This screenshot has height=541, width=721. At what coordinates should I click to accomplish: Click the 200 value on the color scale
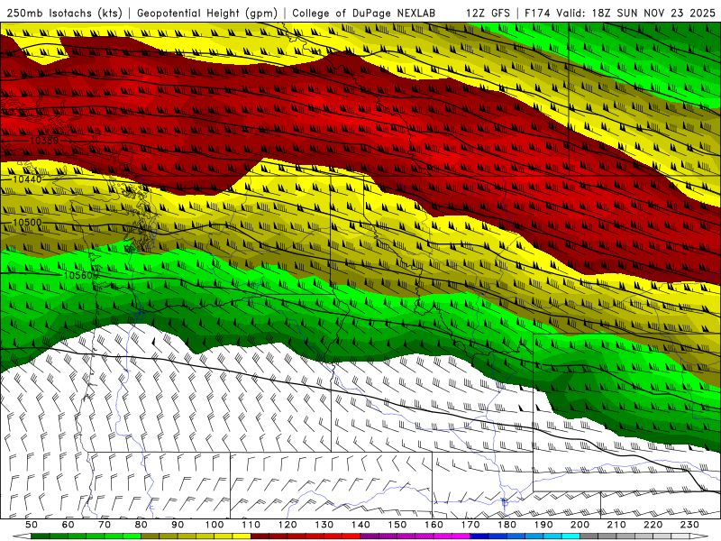pos(580,525)
